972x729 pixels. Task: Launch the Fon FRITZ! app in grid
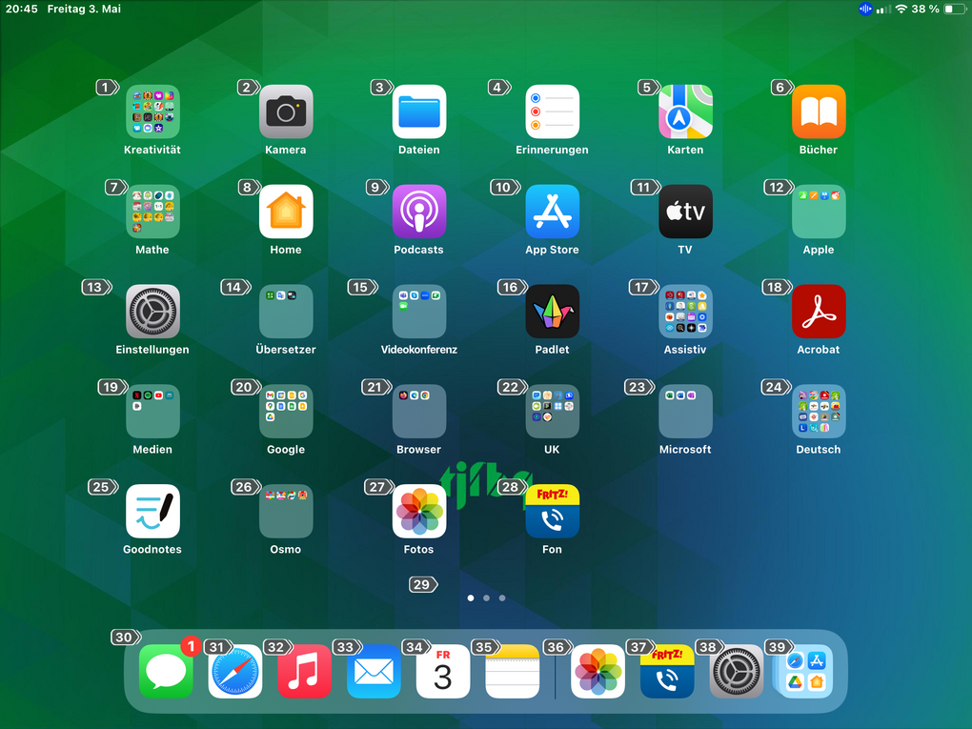coord(553,511)
